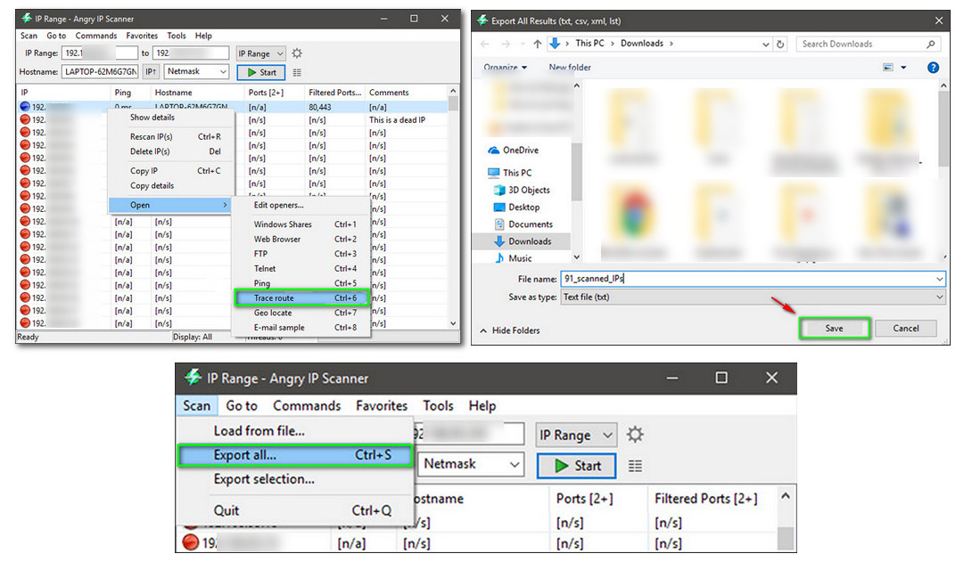
Task: Click the fetchers list icon beside Start in the bottom window
Action: point(635,466)
